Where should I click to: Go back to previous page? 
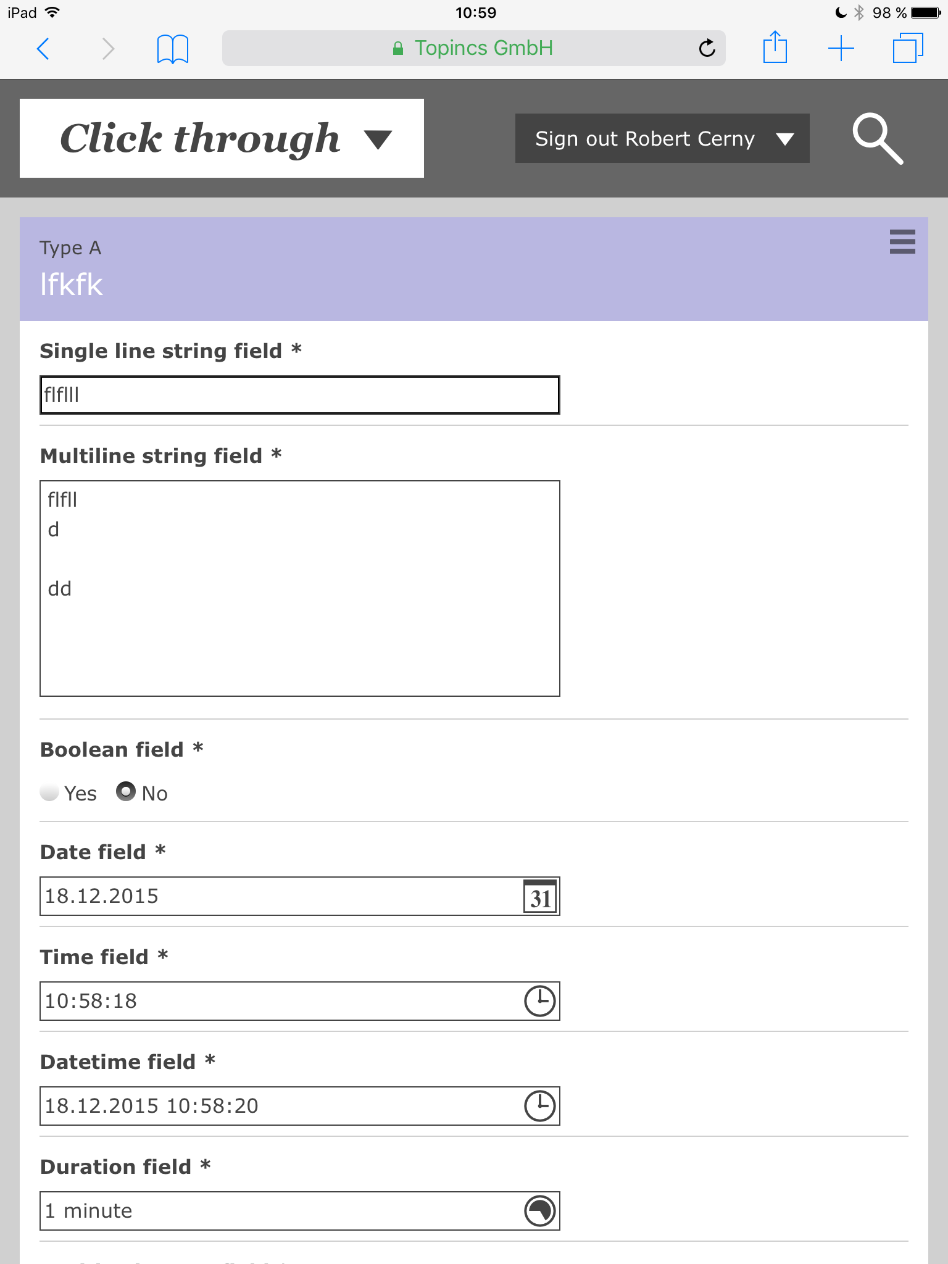[43, 48]
